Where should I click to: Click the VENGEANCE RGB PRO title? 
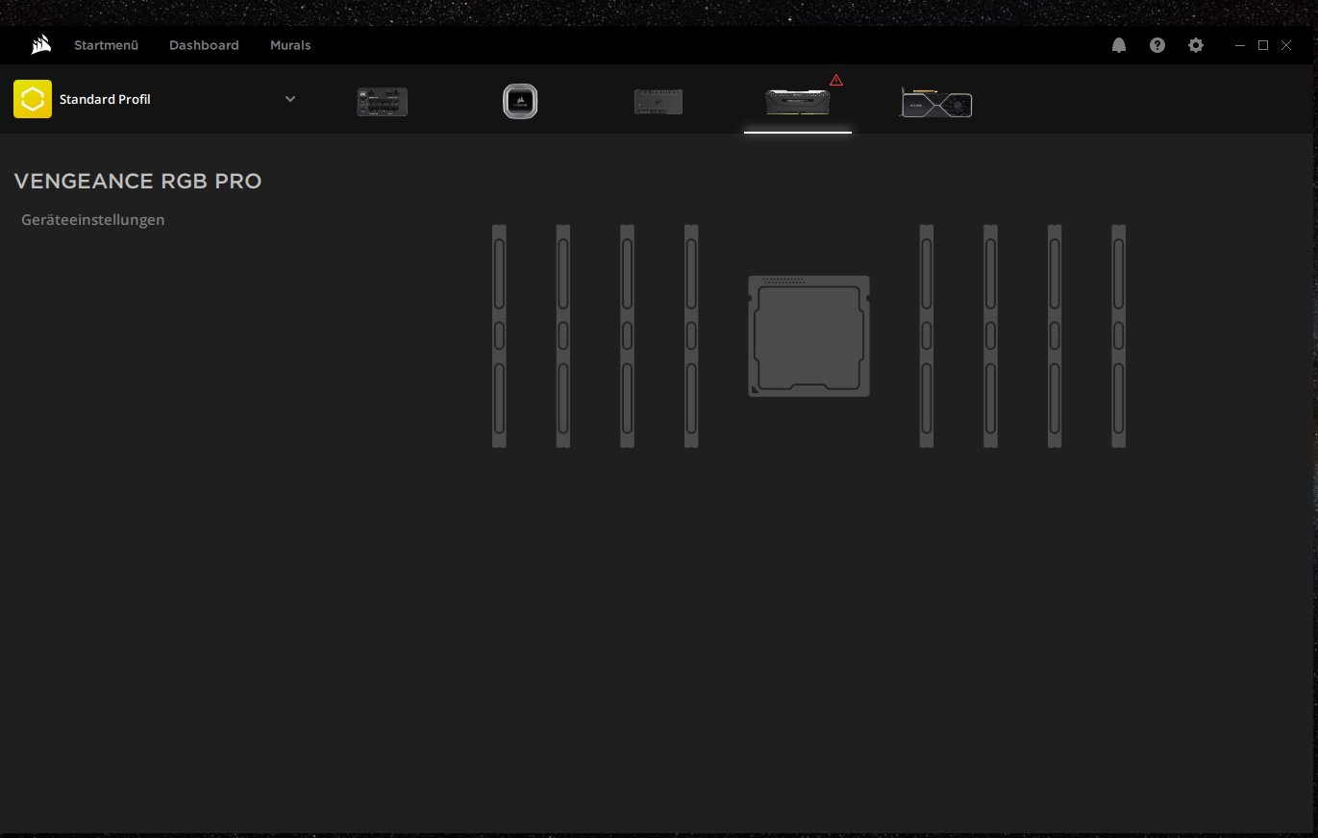(138, 182)
